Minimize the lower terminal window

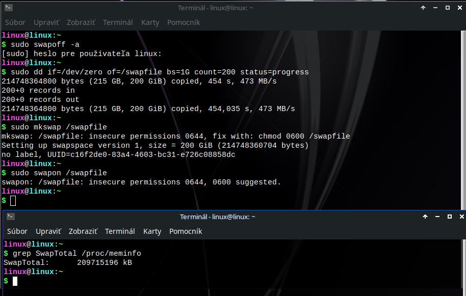tap(437, 217)
